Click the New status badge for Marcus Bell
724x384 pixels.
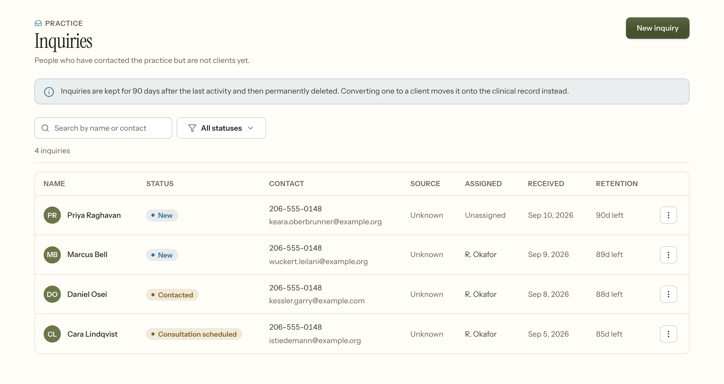(162, 255)
